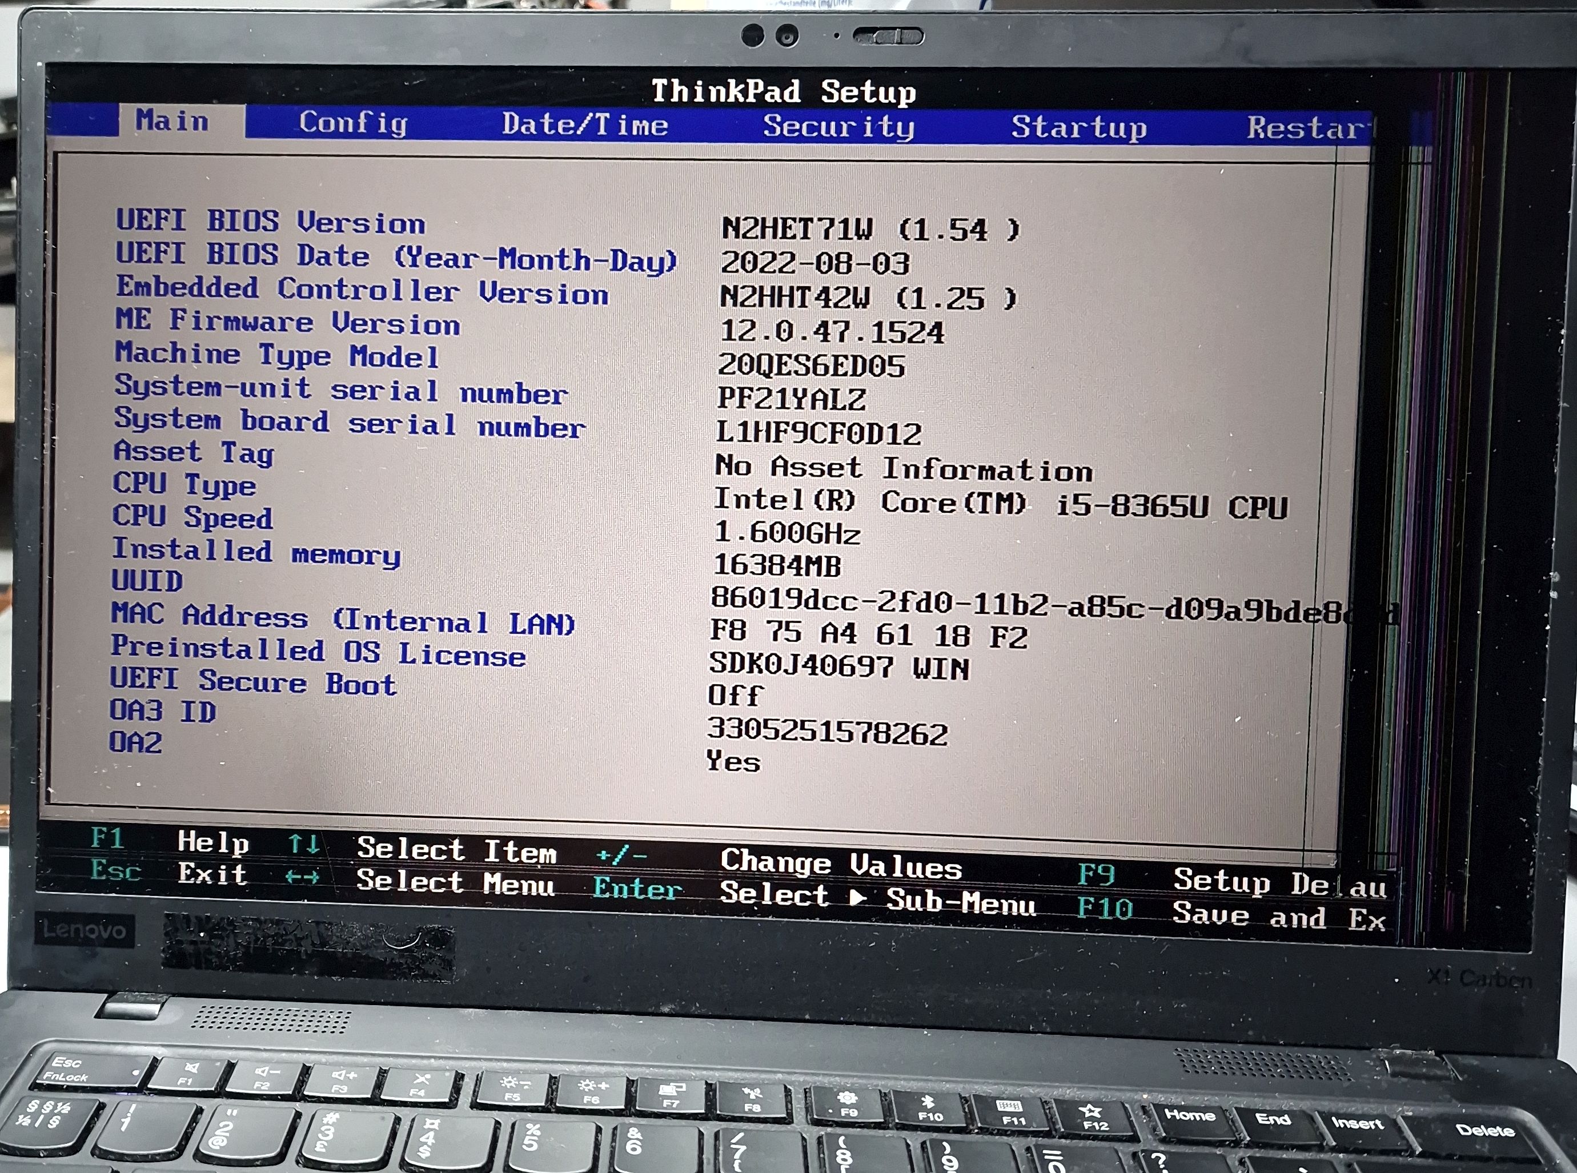The image size is (1577, 1173).
Task: Click the F1 key hint
Action: click(108, 838)
